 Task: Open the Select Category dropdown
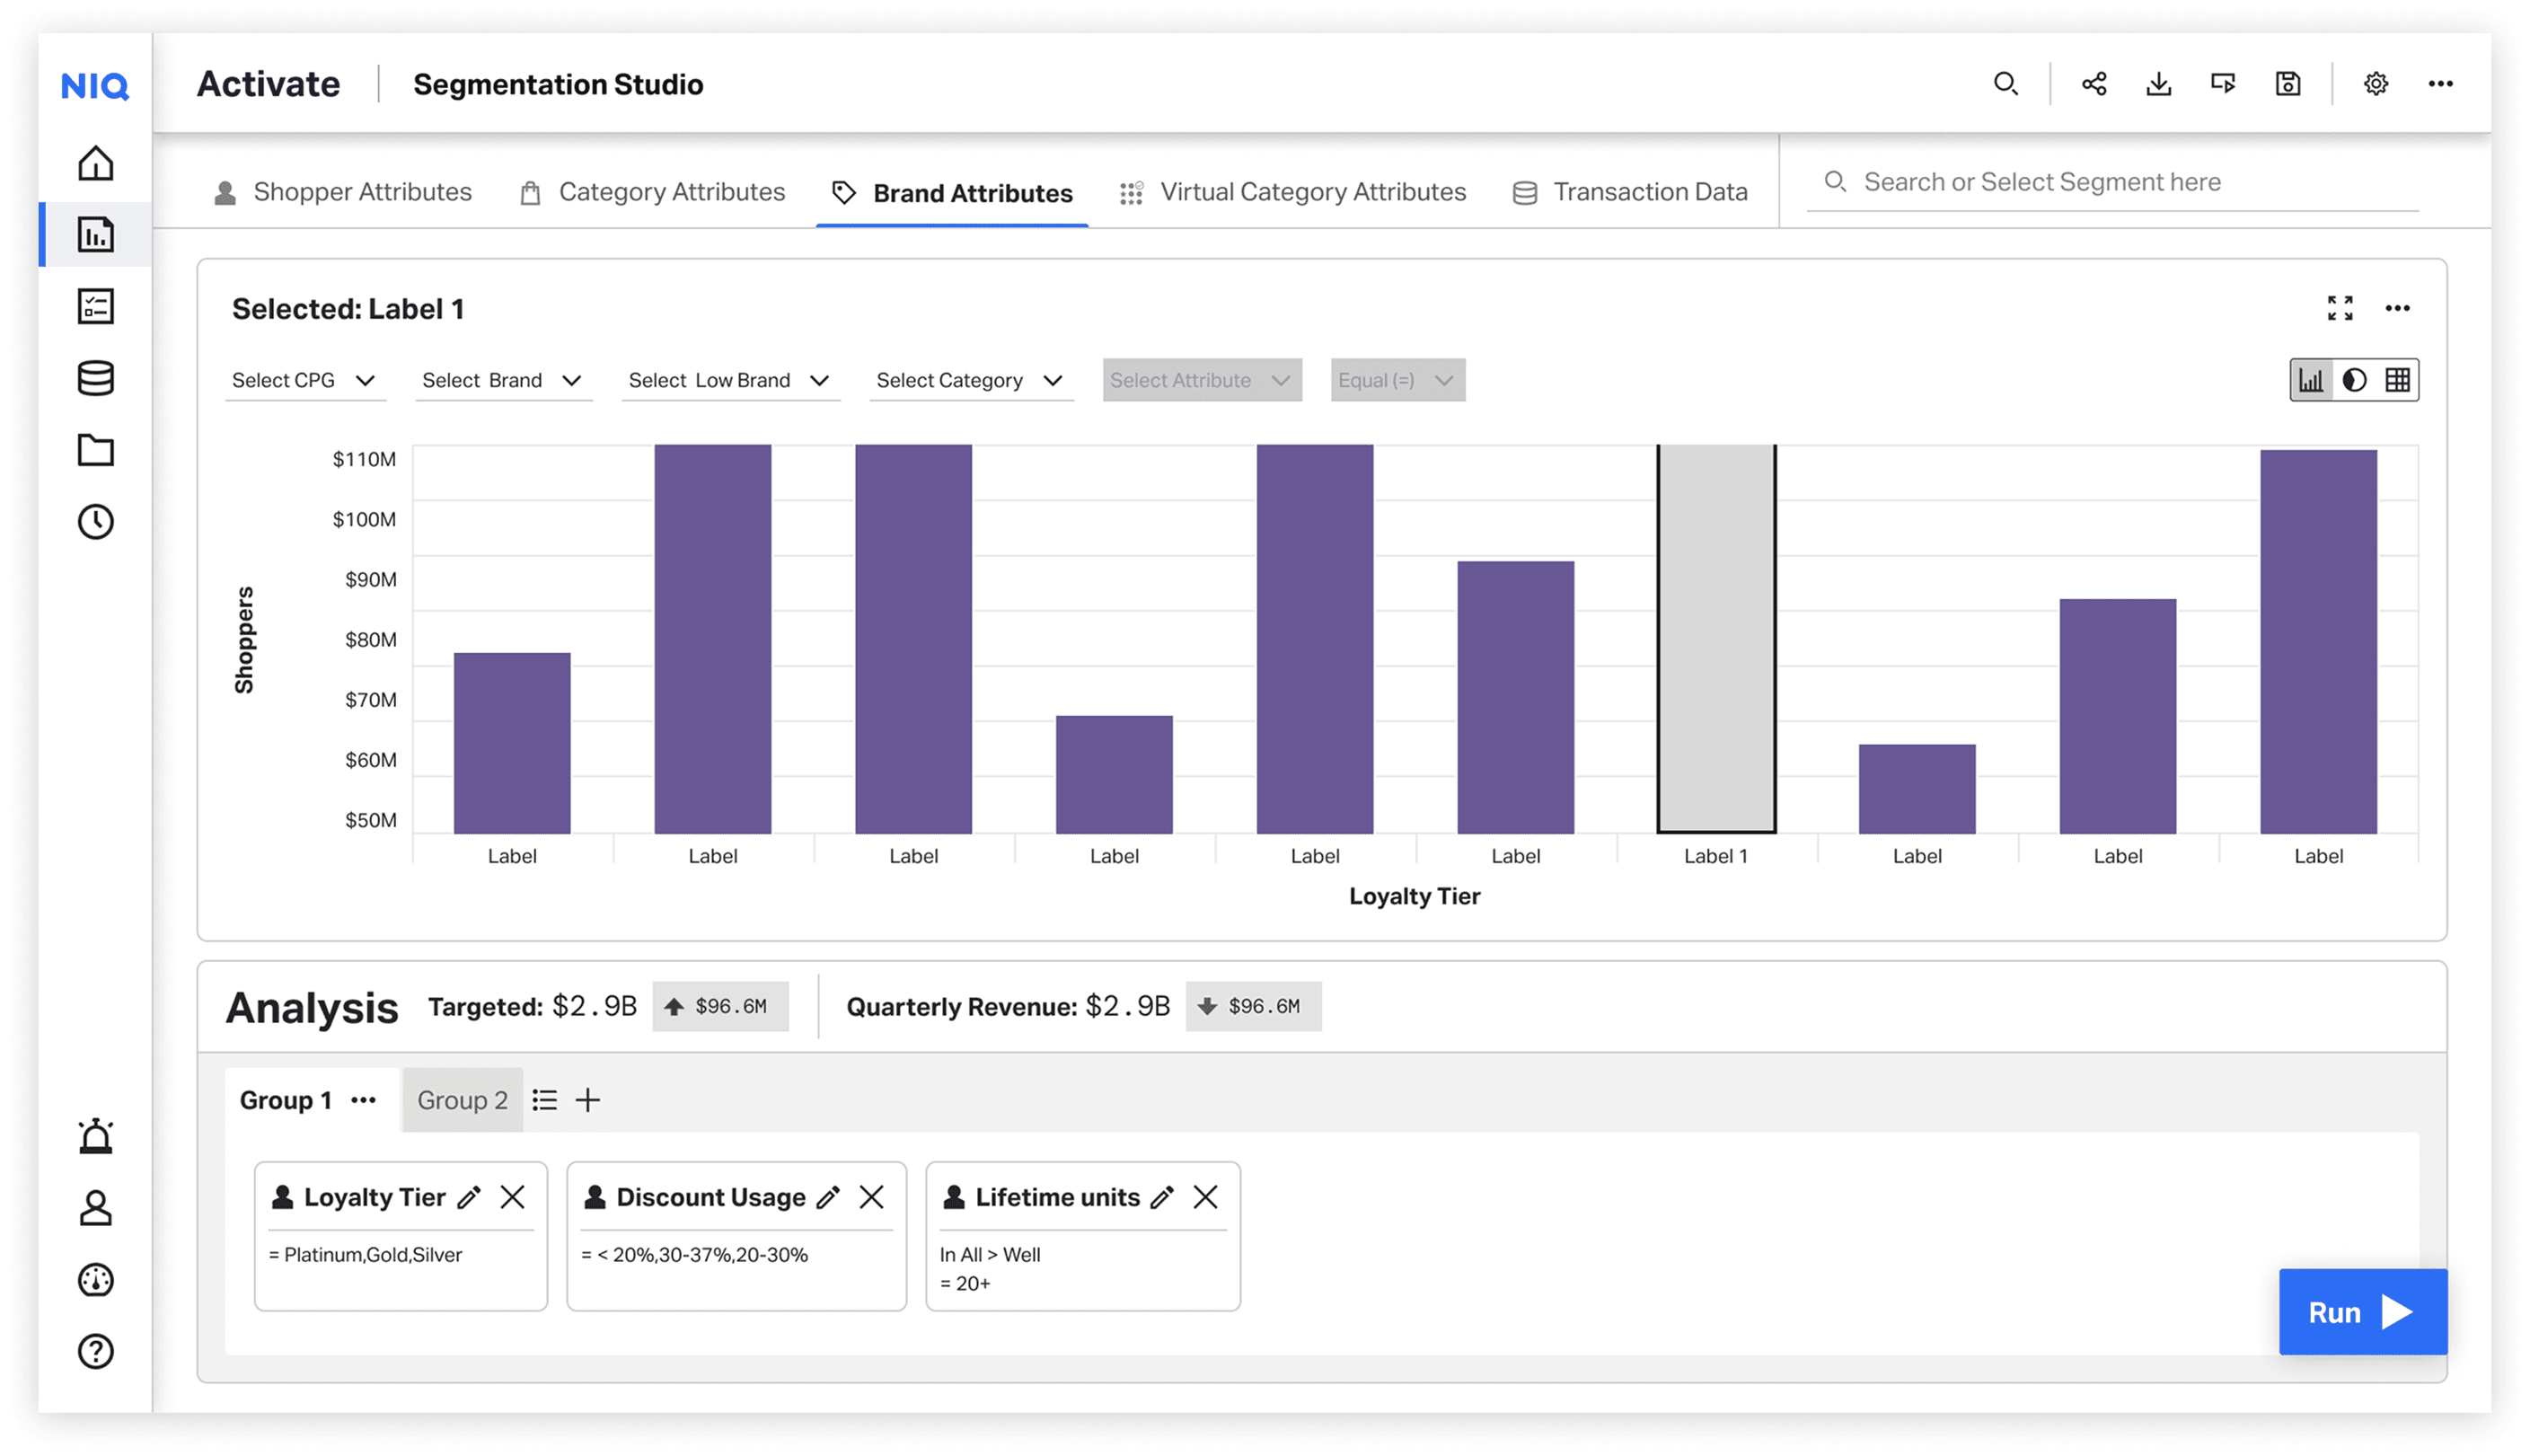(968, 380)
